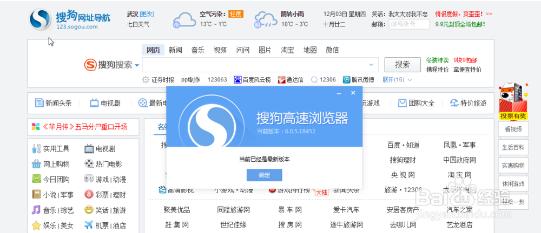Click the 彩票 red ball icon
The height and width of the screenshot is (233, 541).
point(89,195)
